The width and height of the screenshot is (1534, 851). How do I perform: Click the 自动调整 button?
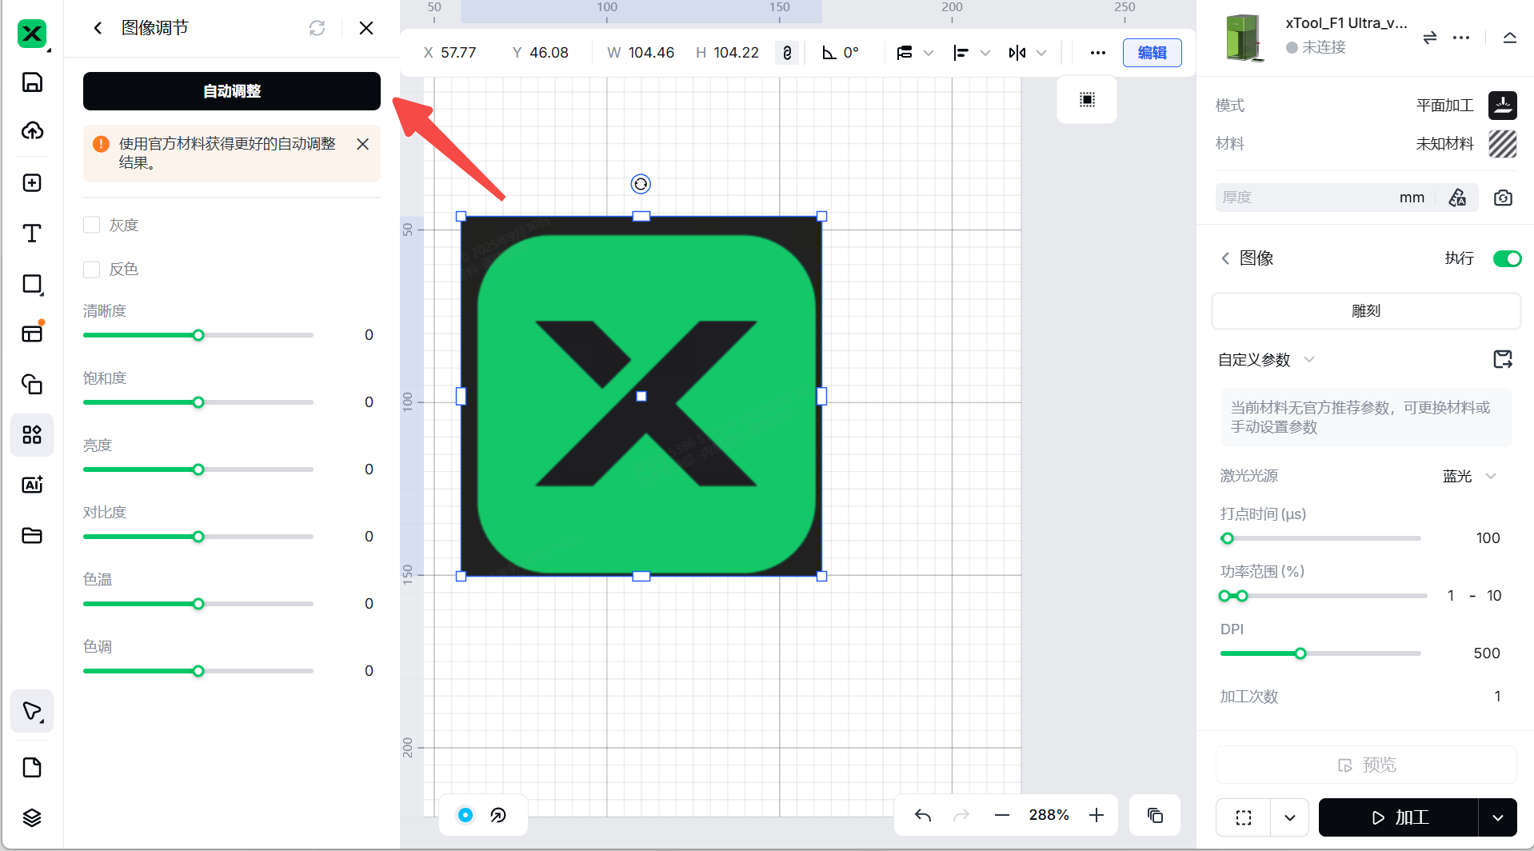tap(232, 91)
